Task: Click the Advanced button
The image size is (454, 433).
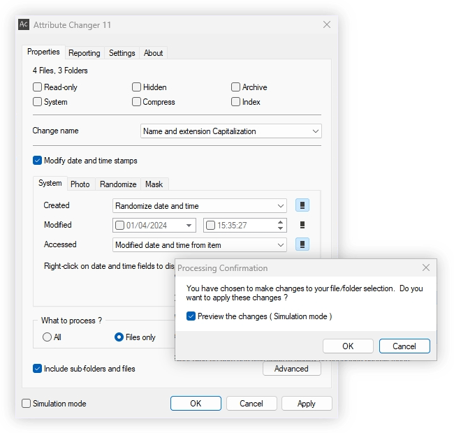Action: (x=291, y=369)
